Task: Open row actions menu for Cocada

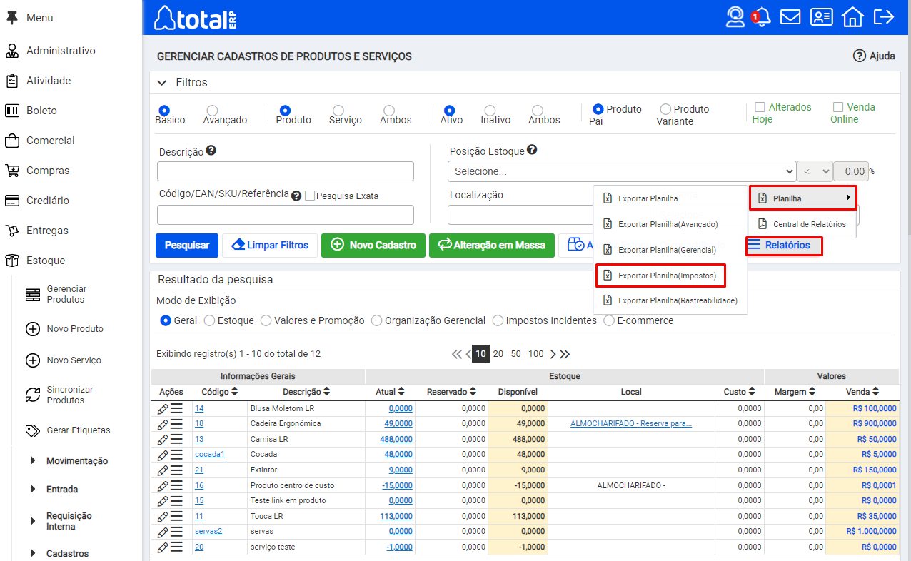Action: (x=176, y=454)
